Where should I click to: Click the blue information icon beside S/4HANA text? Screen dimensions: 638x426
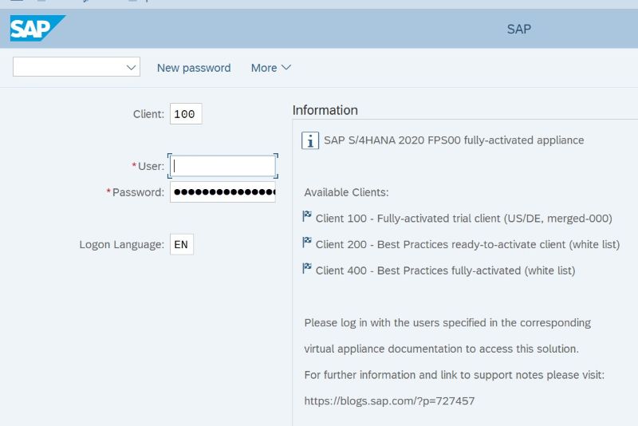click(310, 140)
